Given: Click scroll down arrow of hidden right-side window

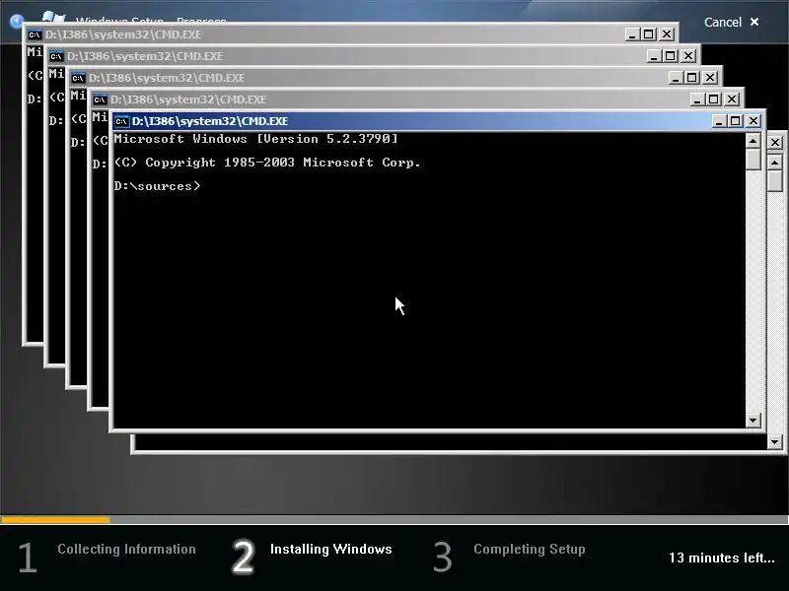Looking at the screenshot, I should [775, 441].
